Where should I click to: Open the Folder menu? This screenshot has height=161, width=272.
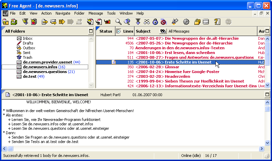[79, 13]
